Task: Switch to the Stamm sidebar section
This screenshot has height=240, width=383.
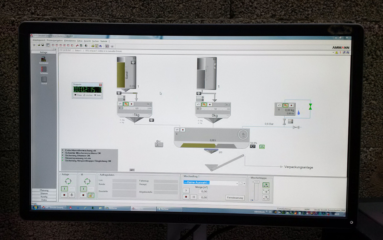Action: tap(44, 193)
